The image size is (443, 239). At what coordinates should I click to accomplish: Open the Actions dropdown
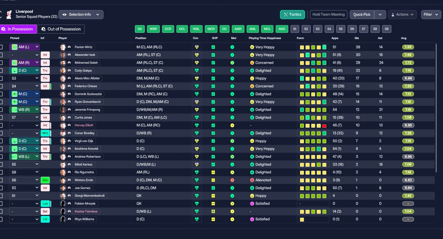pyautogui.click(x=402, y=15)
